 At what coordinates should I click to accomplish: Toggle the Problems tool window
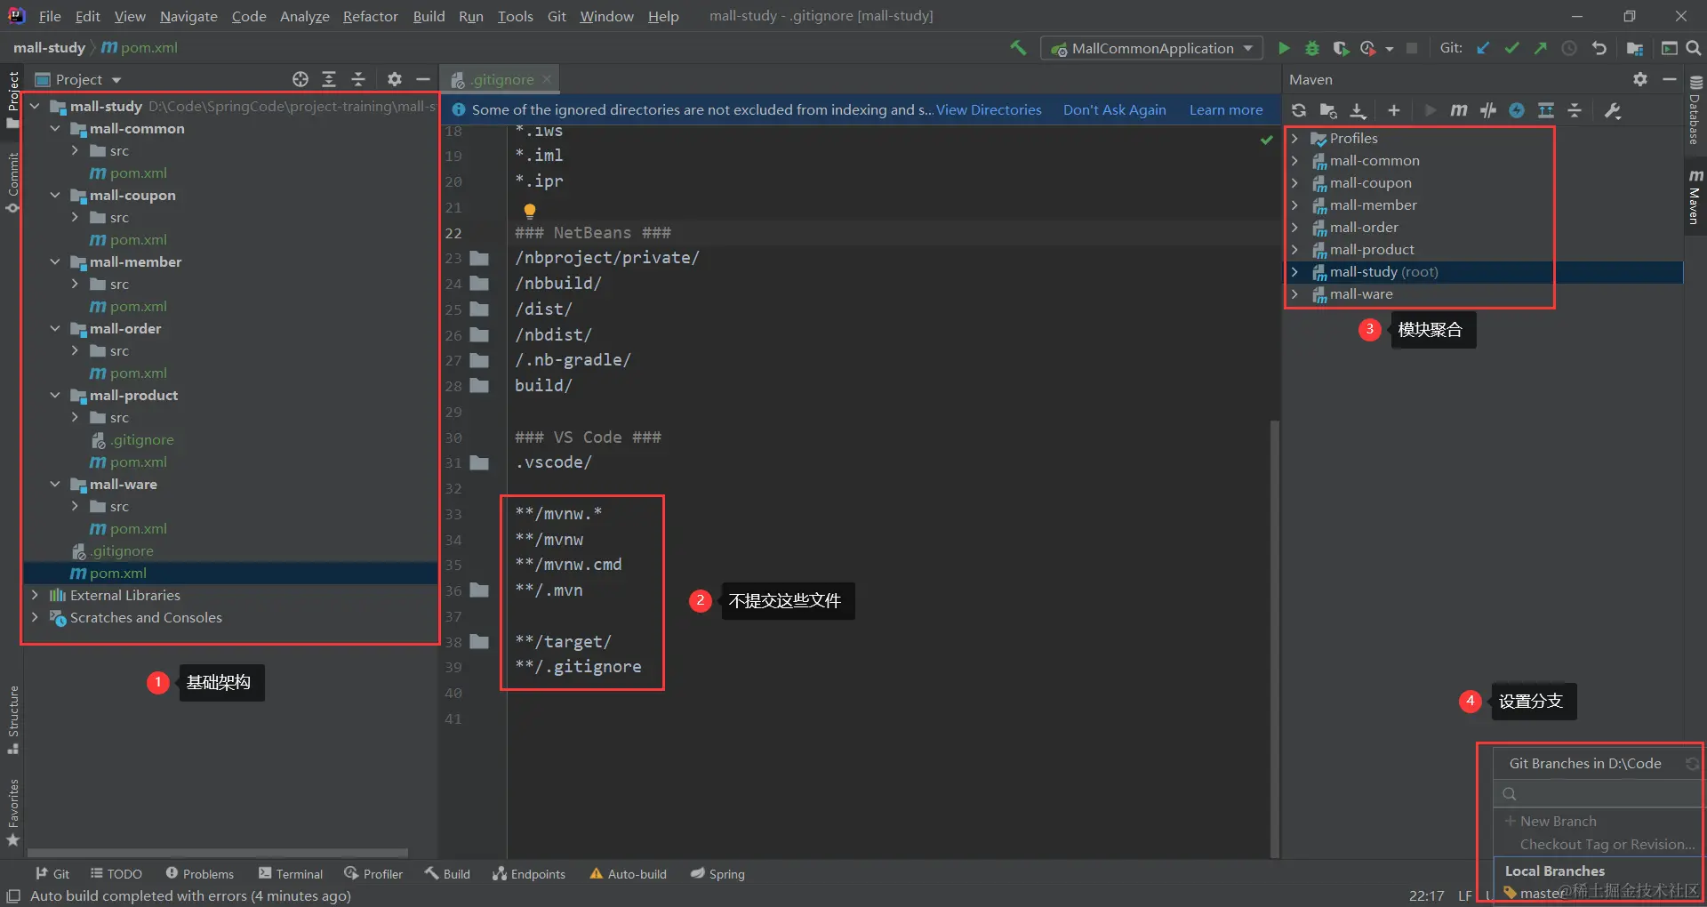pos(200,874)
